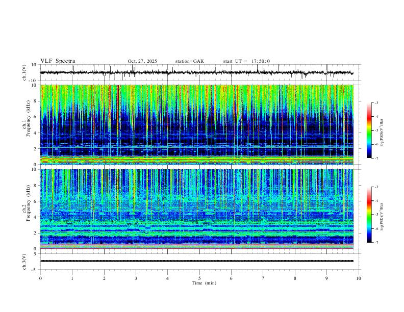
Task: Click the ch.2 "Frequency (kHz)" axis label
Action: [x=28, y=202]
